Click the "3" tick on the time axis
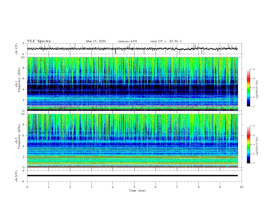This screenshot has width=272, height=210. 91,187
